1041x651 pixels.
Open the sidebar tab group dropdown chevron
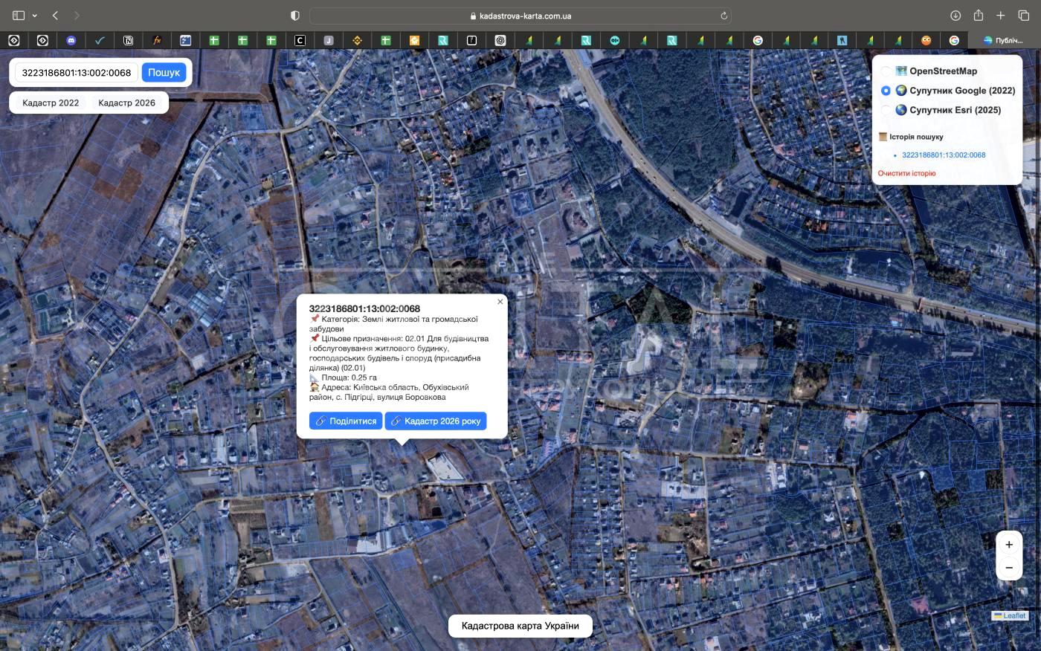click(x=34, y=16)
